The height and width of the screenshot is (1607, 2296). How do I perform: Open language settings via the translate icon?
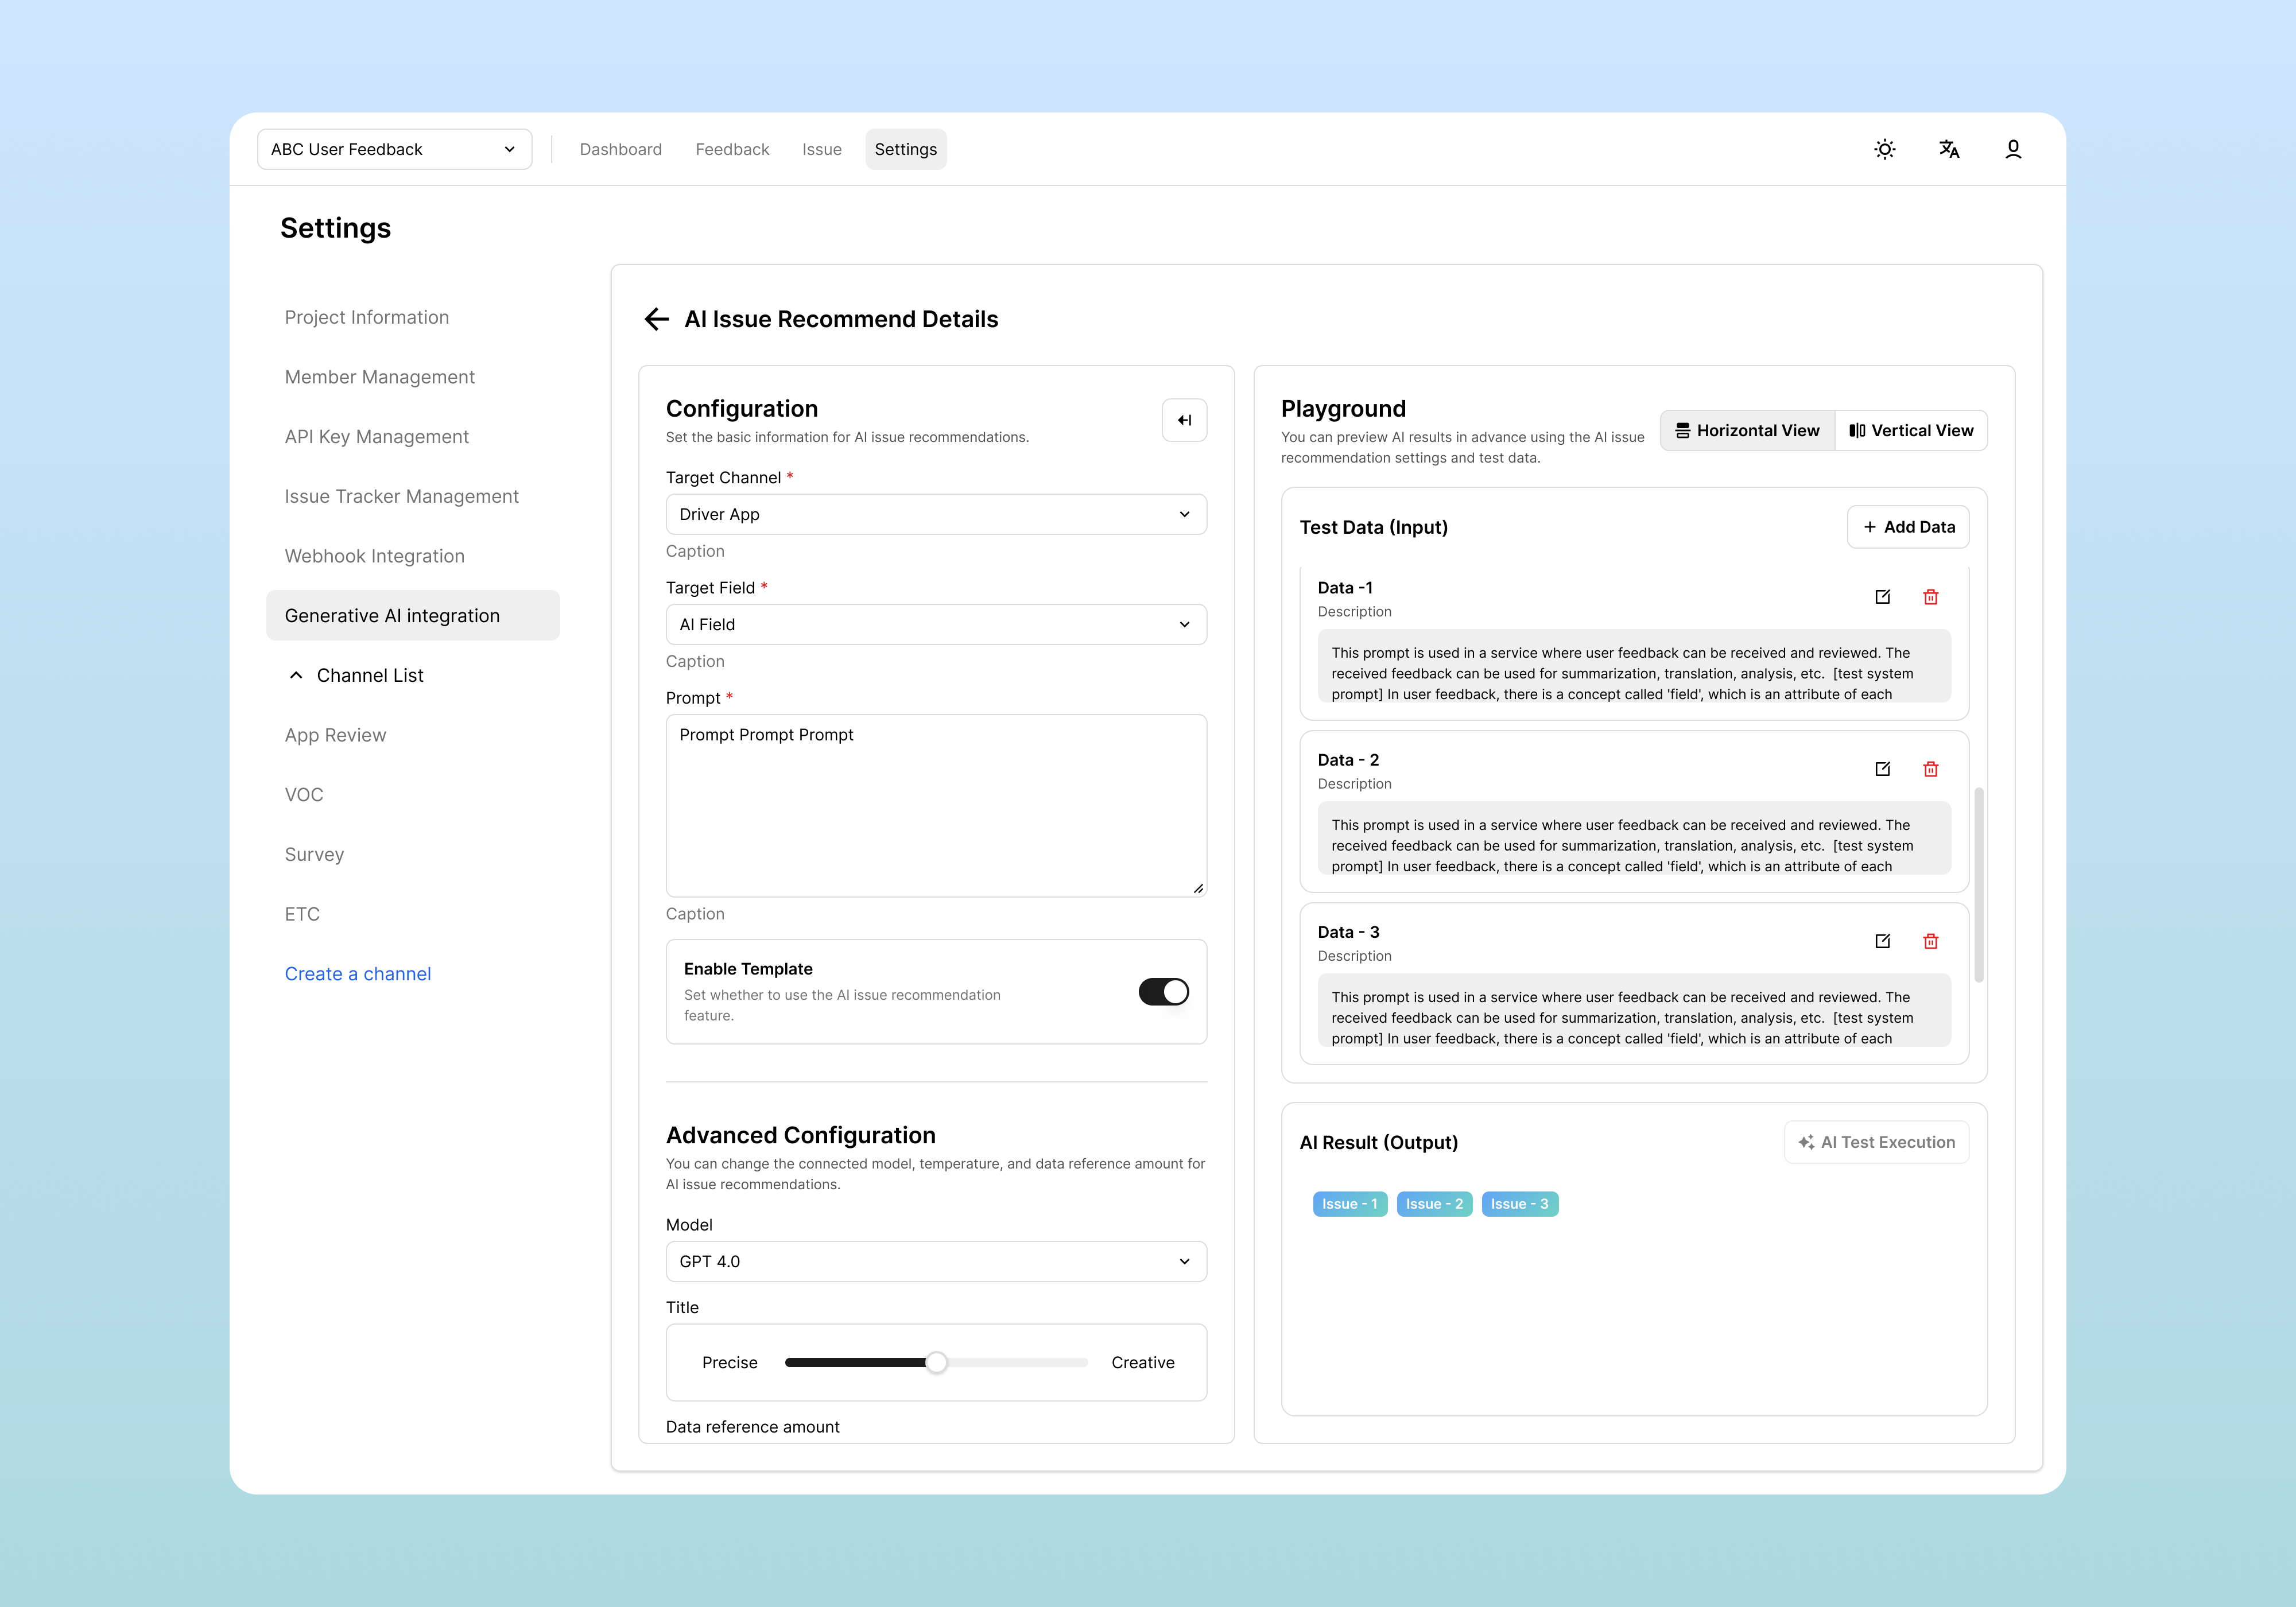pos(1949,149)
